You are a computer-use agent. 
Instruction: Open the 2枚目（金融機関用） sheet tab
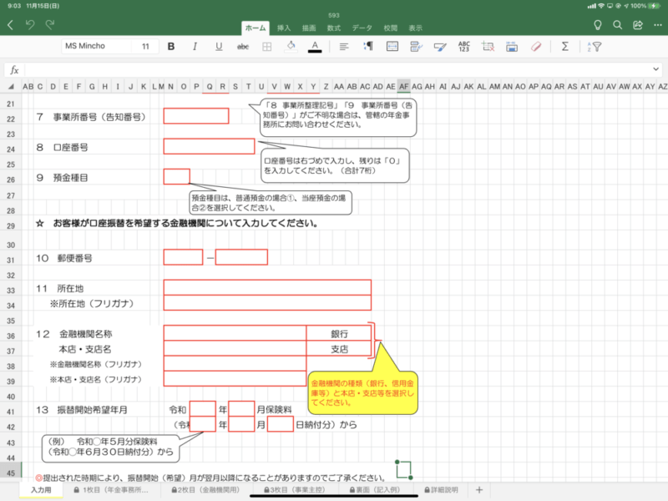tap(205, 490)
